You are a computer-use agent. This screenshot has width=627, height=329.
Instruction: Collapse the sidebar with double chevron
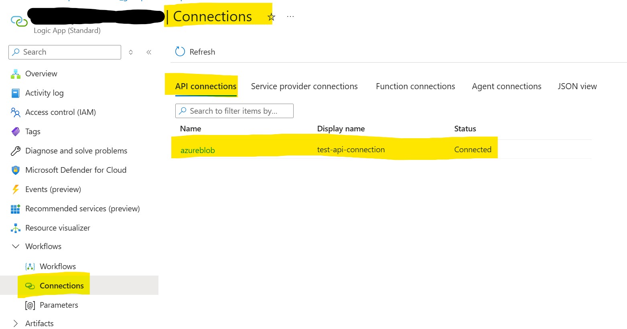coord(149,52)
